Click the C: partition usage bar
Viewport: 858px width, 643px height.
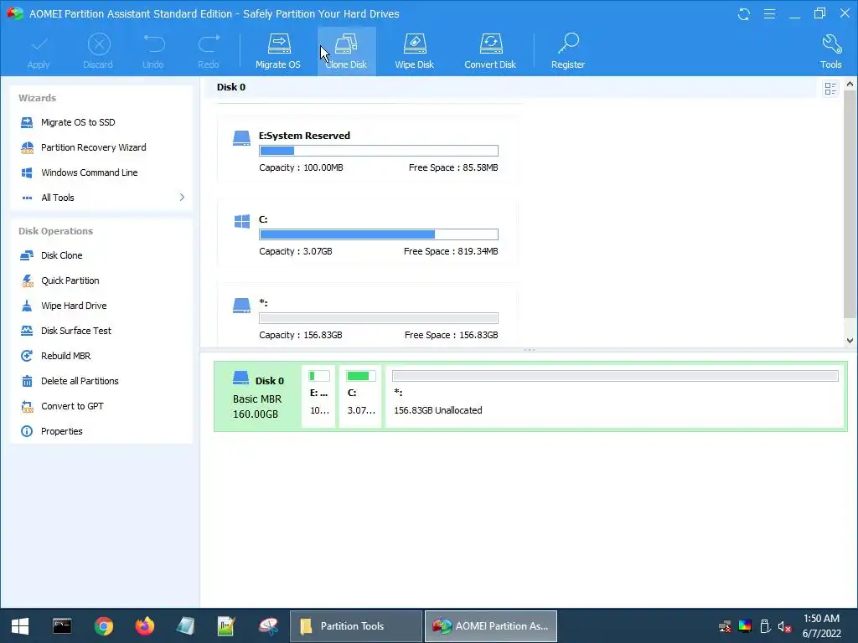[x=379, y=234]
